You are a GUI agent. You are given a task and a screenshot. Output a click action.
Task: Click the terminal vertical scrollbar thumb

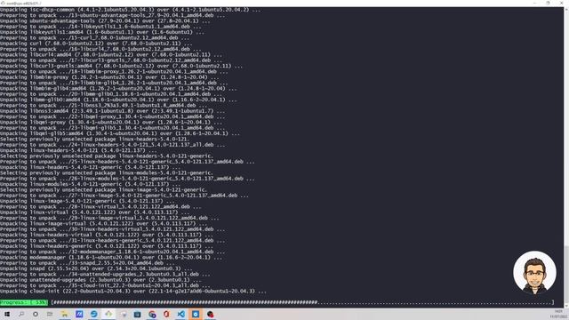[x=566, y=275]
